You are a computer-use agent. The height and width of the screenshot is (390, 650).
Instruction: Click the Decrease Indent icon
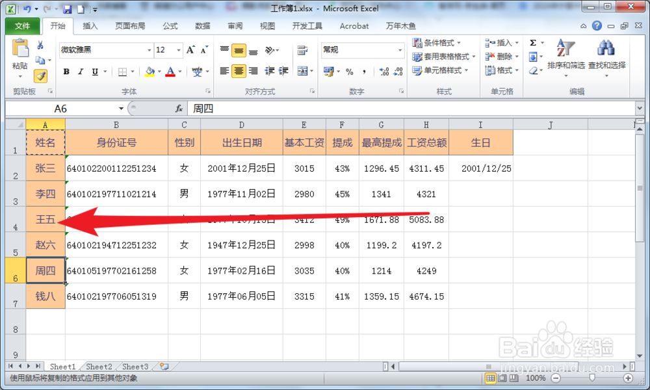(270, 71)
